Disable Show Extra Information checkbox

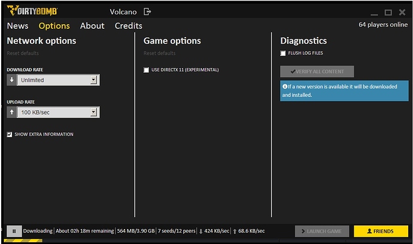(10, 135)
